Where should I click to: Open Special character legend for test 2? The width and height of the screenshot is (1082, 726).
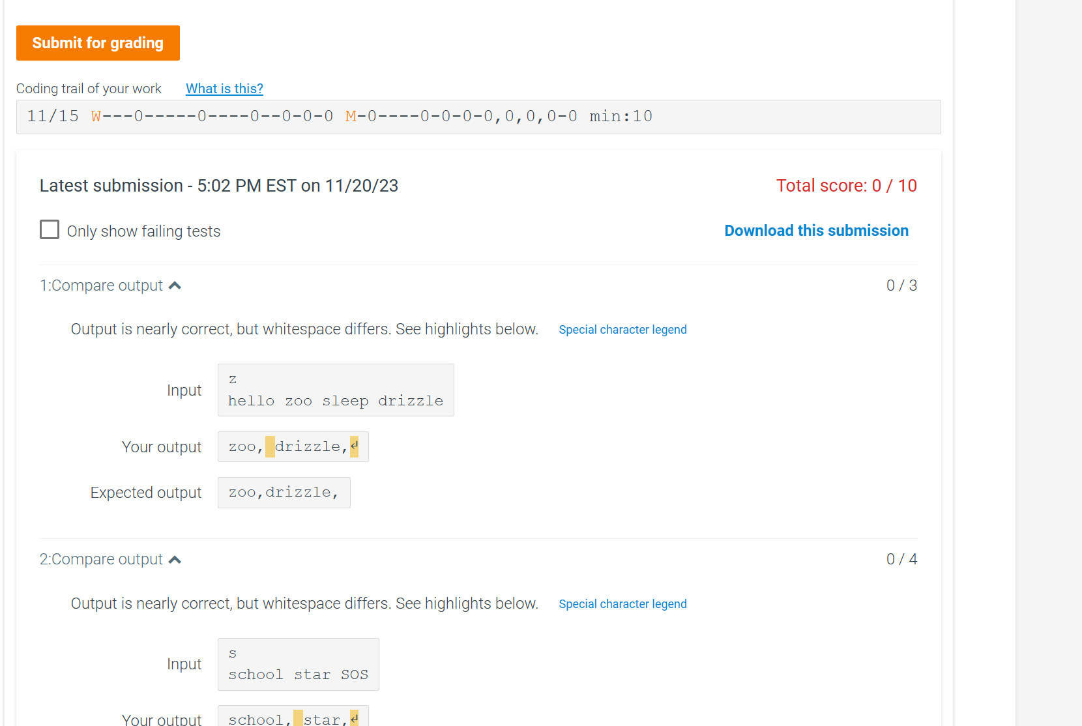point(622,604)
